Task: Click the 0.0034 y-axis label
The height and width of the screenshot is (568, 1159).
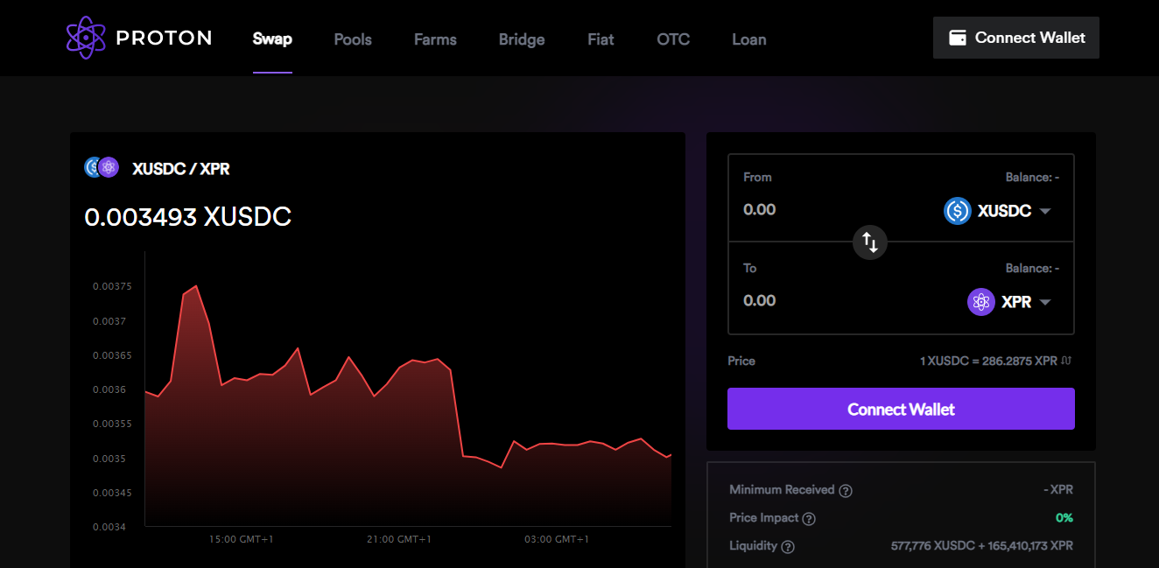Action: tap(109, 527)
